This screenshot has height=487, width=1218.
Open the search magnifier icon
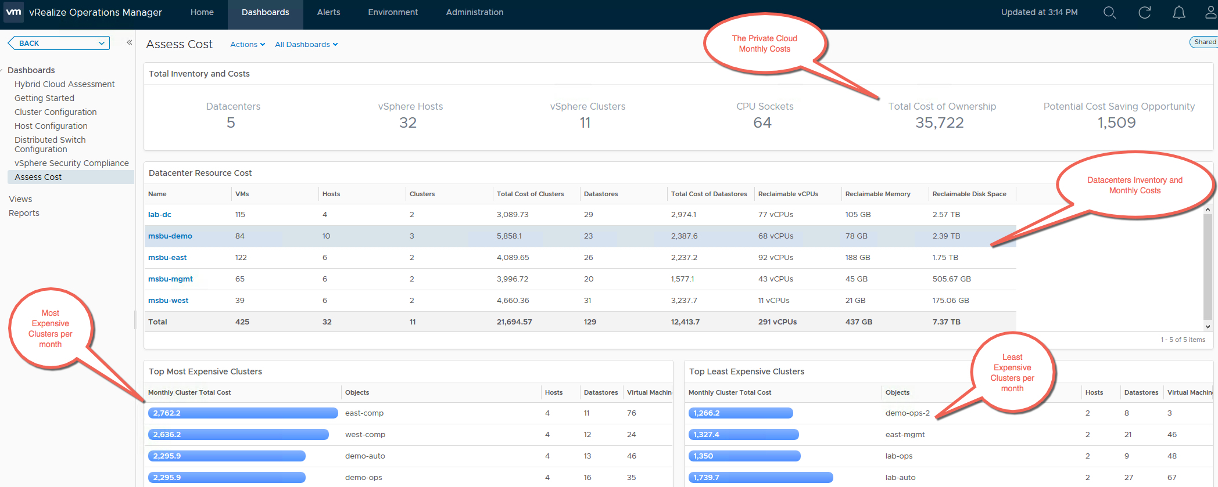point(1109,13)
